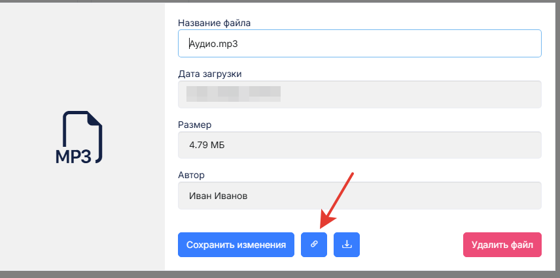Click the blurred upload date value

(x=232, y=94)
